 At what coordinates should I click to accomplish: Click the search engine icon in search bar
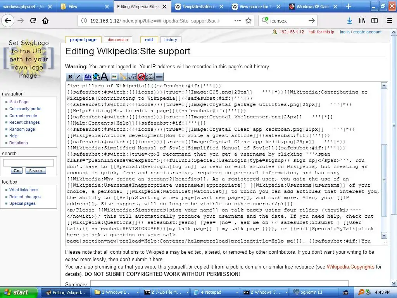265,20
